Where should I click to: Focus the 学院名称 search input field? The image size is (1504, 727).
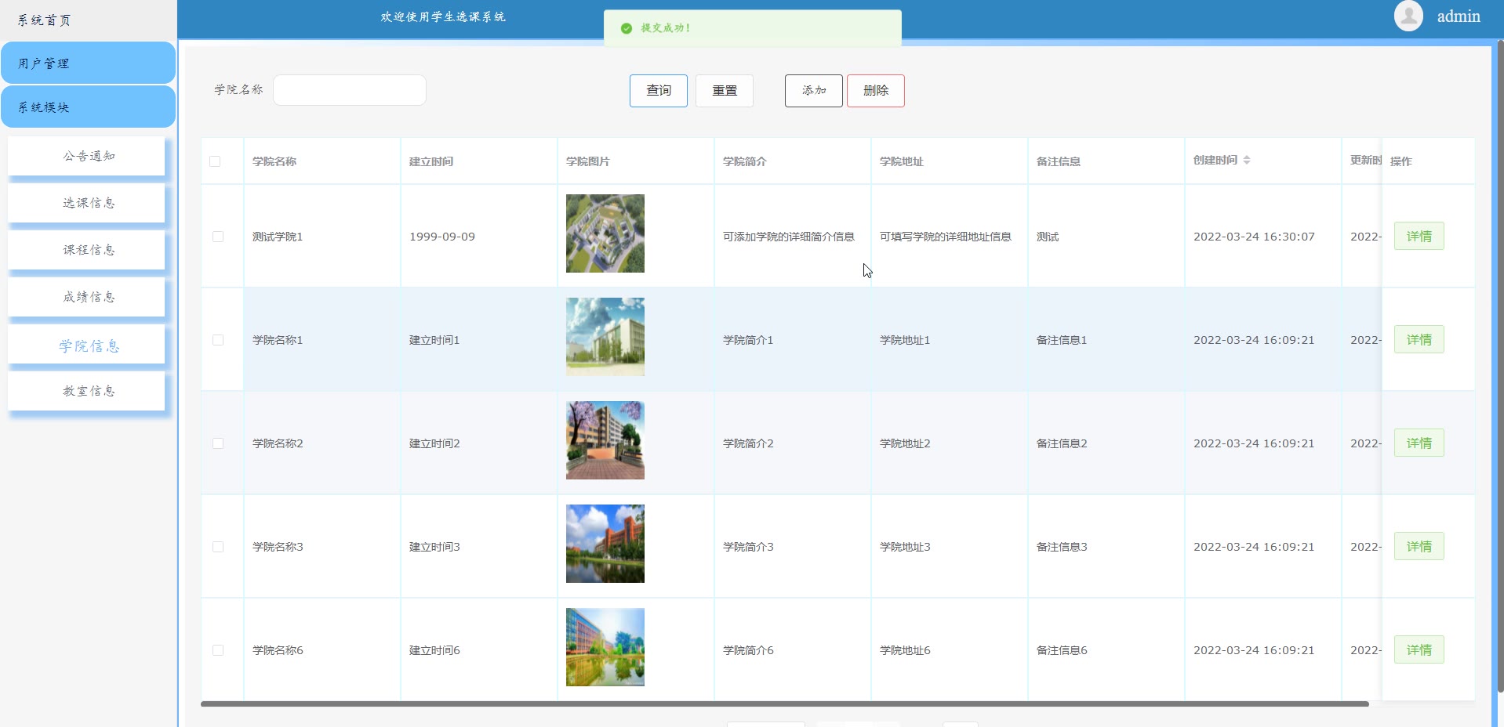coord(350,90)
